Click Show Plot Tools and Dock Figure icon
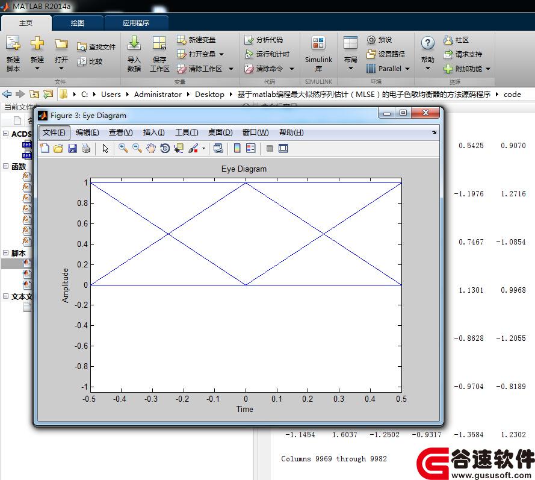This screenshot has width=535, height=480. 283,148
